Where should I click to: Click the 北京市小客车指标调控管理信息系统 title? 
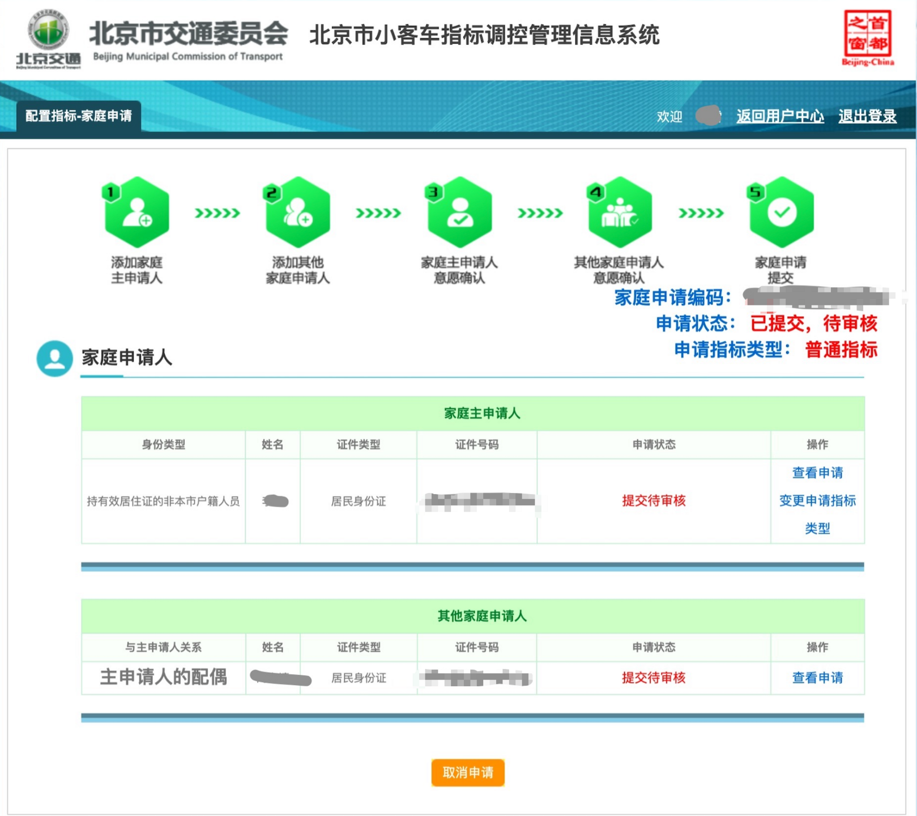click(484, 35)
